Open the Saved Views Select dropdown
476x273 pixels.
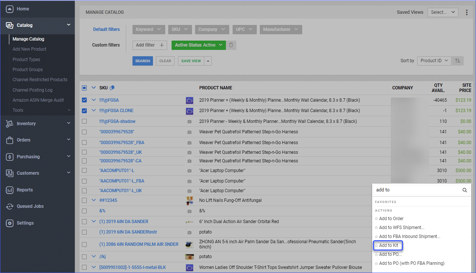443,12
